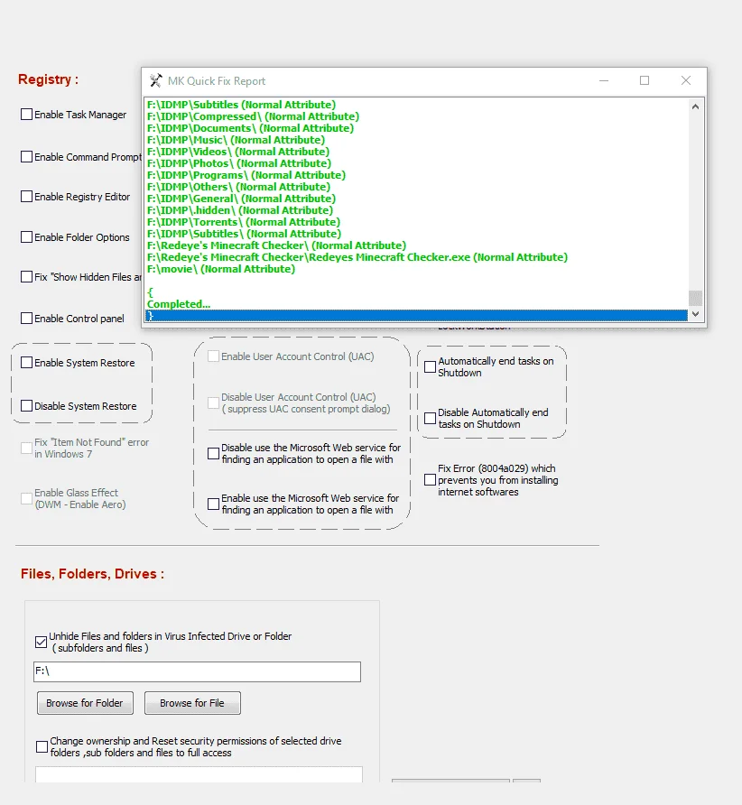742x805 pixels.
Task: Check Fix Show Hidden Files option
Action: [26, 277]
